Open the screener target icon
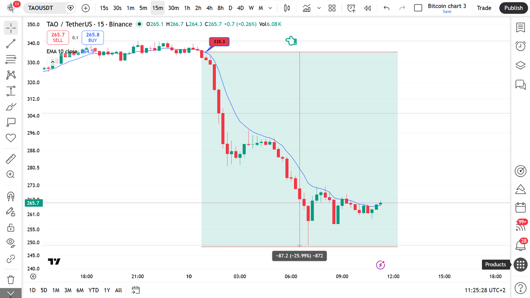 (521, 171)
